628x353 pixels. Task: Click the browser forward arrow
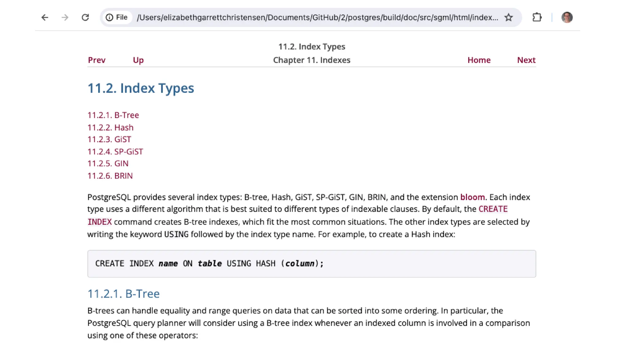click(x=65, y=17)
